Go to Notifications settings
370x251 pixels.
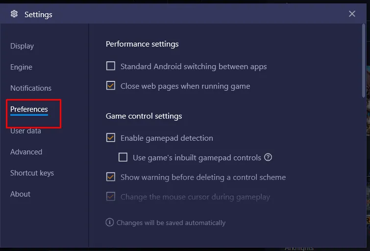pos(31,88)
